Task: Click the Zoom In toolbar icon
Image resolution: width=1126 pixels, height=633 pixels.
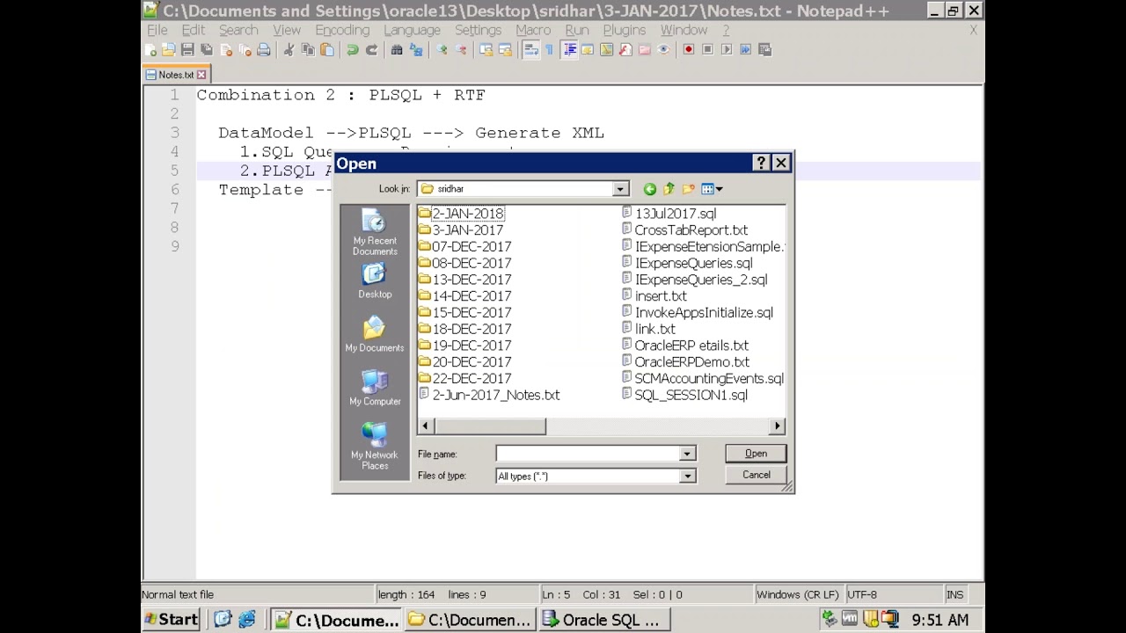Action: pos(442,50)
